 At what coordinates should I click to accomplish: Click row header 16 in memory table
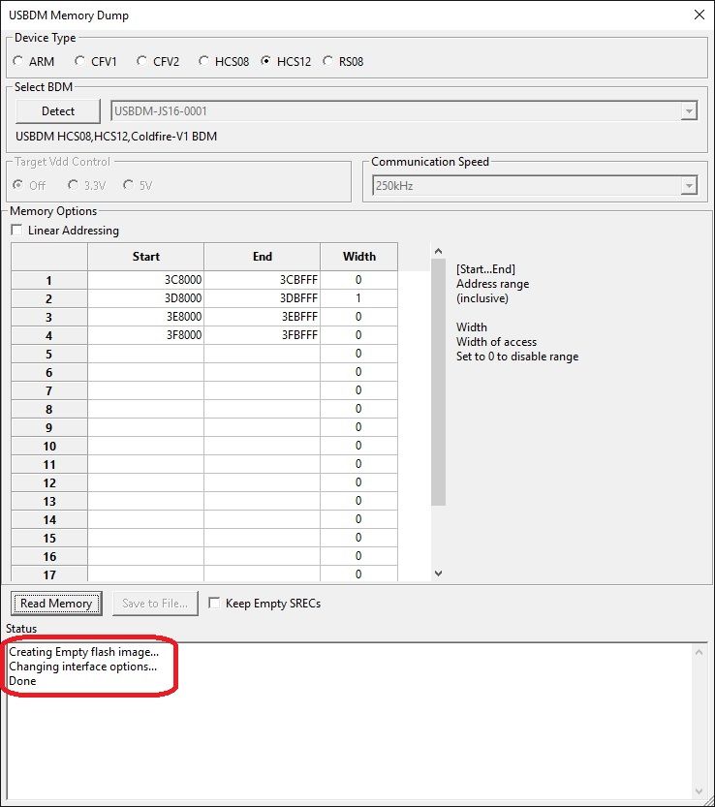[48, 556]
